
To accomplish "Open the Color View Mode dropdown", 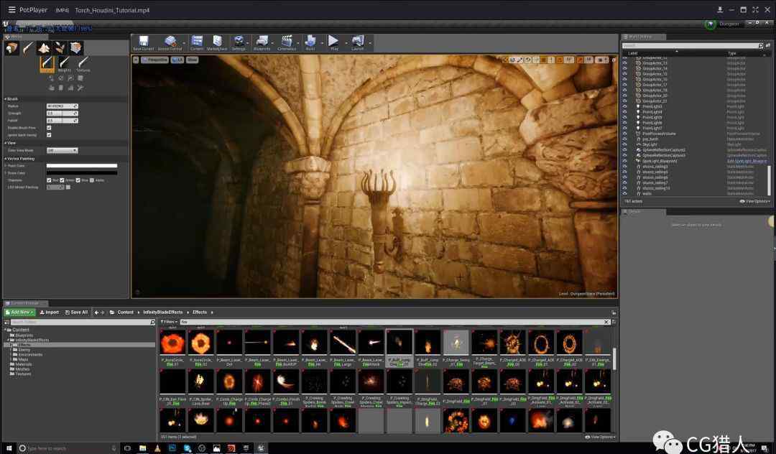I will [62, 150].
